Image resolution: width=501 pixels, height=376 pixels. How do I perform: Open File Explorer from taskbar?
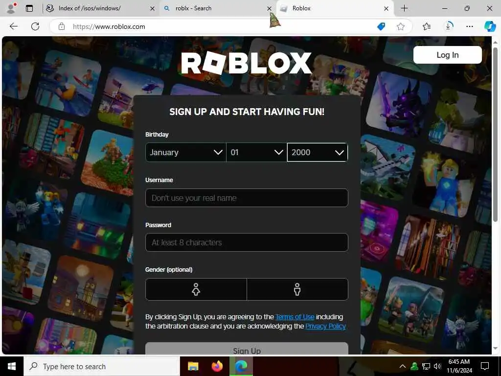(193, 366)
